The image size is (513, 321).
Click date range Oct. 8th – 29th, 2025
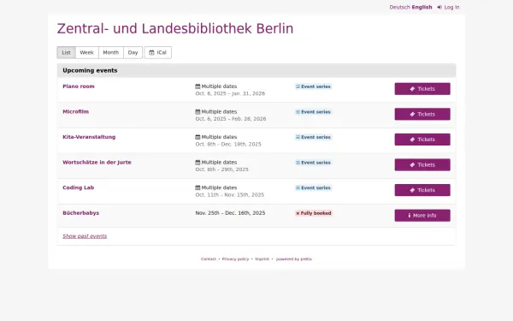(x=221, y=169)
